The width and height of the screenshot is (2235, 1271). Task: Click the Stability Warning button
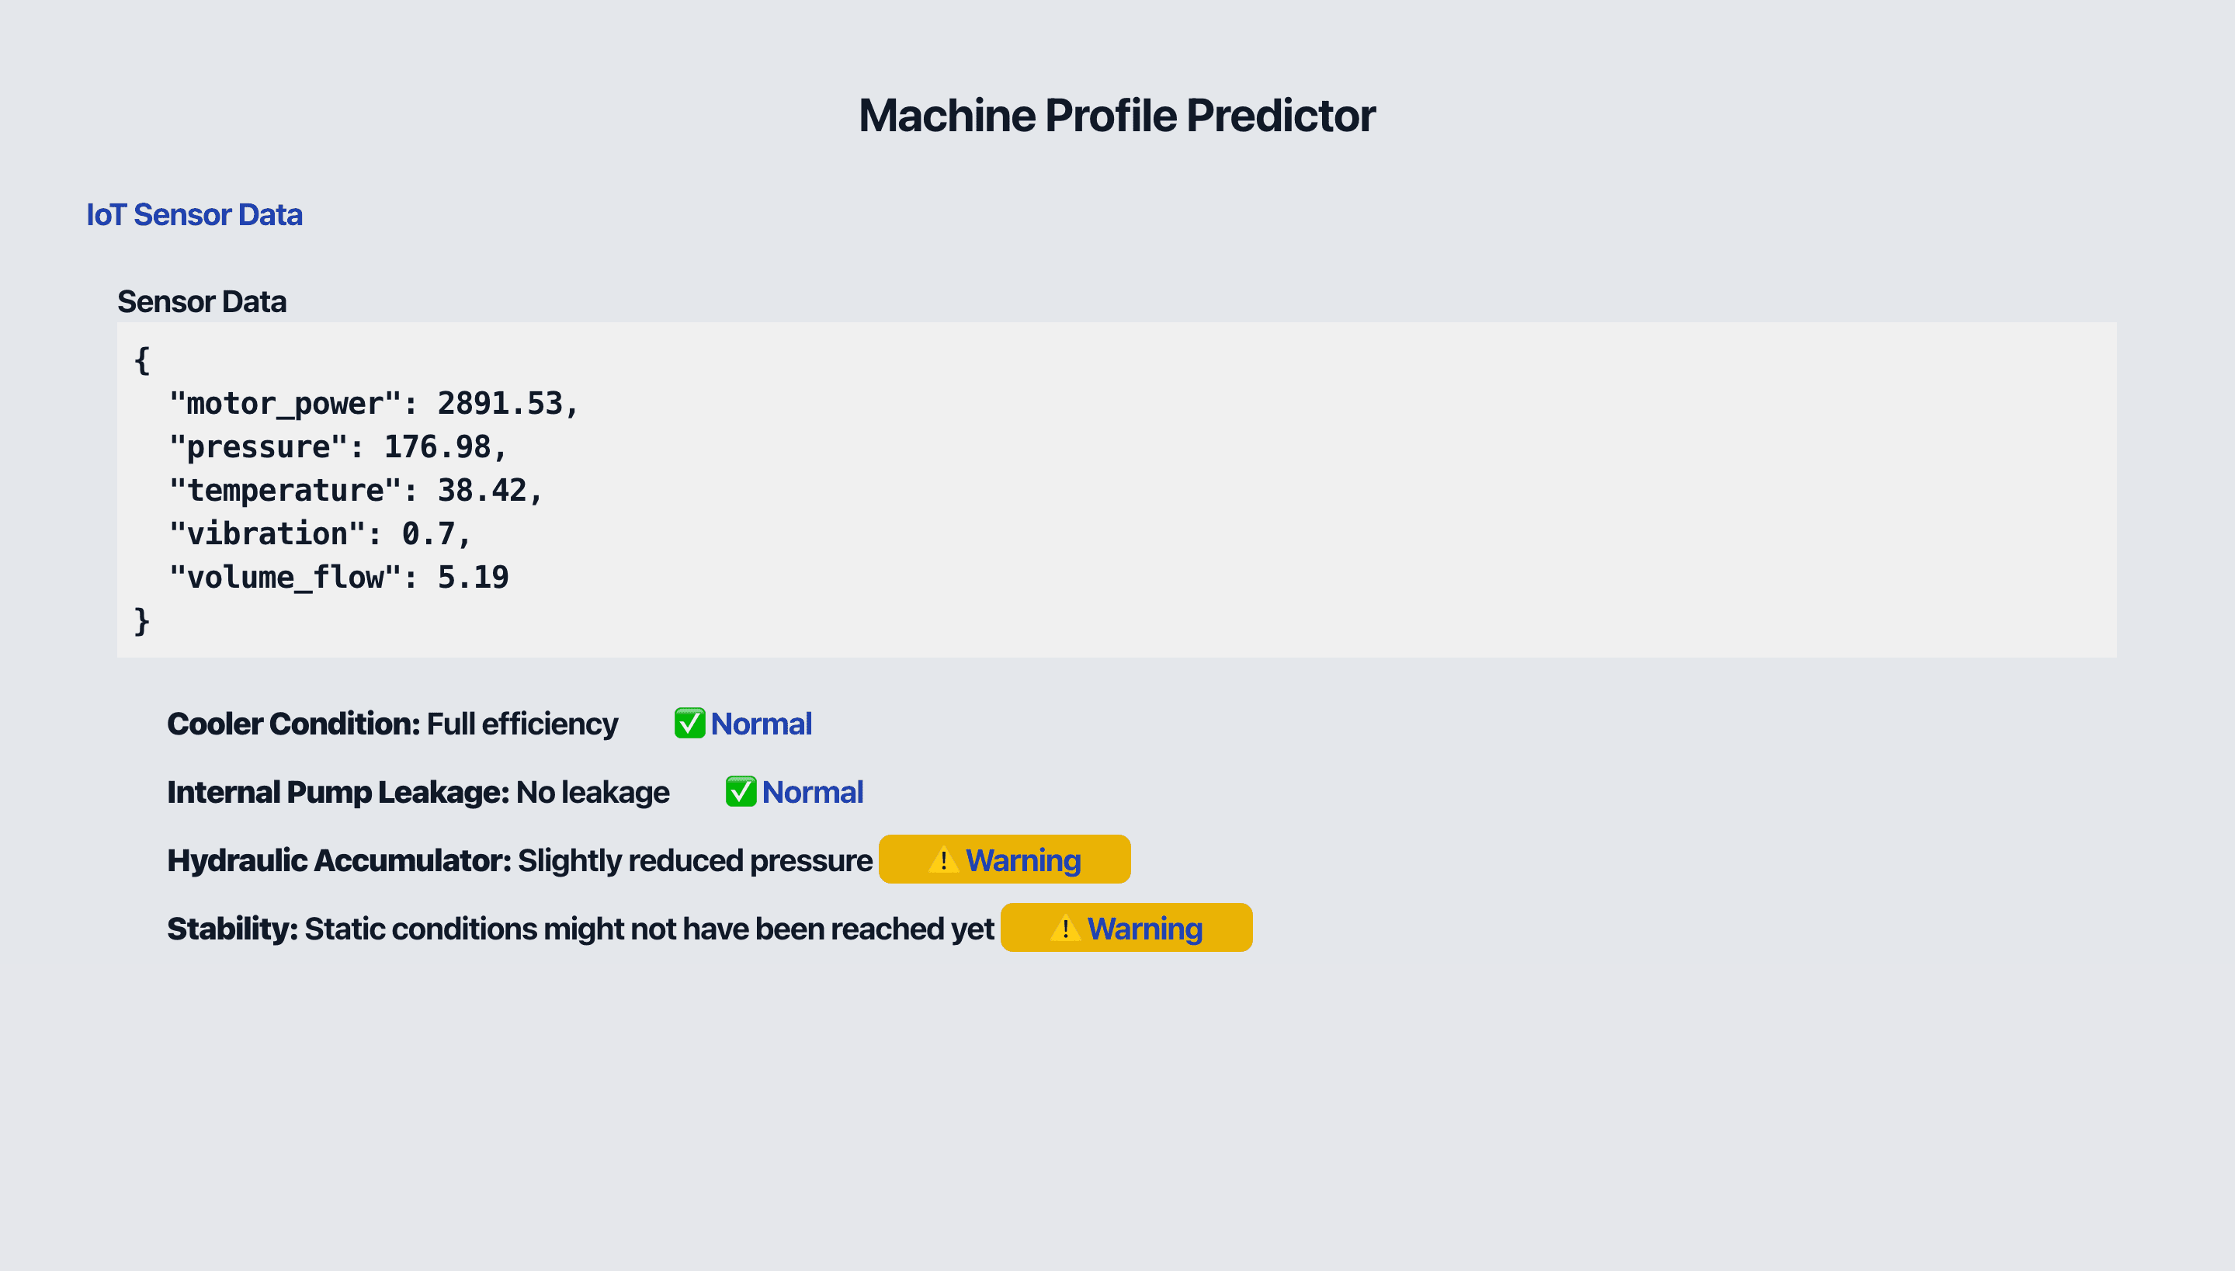[1126, 928]
